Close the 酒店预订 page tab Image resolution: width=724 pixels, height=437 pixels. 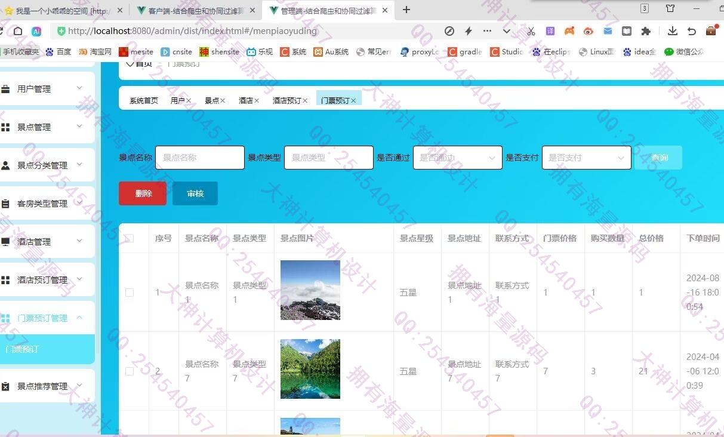[305, 101]
